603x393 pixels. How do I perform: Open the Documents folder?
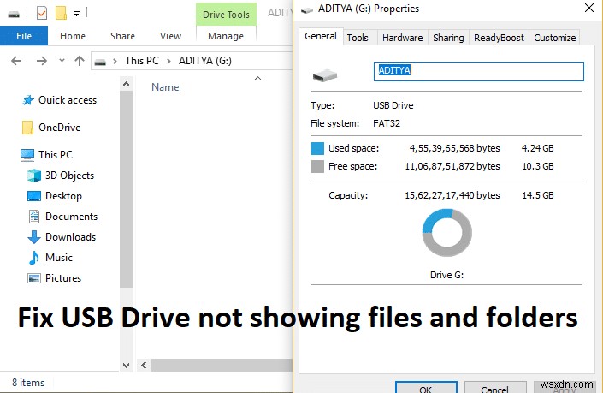72,217
